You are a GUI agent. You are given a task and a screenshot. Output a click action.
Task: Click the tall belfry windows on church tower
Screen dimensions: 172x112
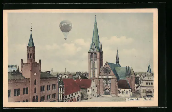(x=94, y=65)
